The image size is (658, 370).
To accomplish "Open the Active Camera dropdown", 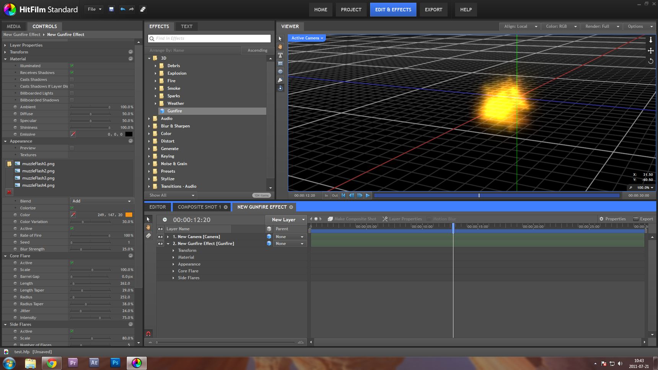I will [x=307, y=38].
